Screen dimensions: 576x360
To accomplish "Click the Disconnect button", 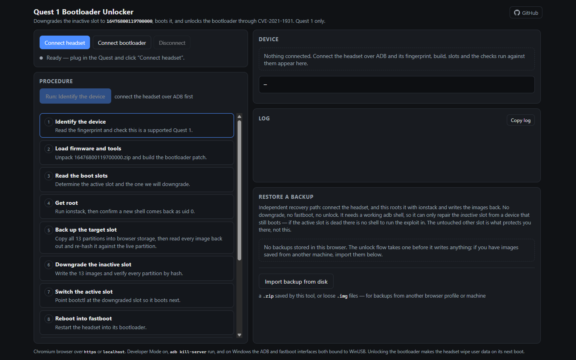I will (x=172, y=43).
